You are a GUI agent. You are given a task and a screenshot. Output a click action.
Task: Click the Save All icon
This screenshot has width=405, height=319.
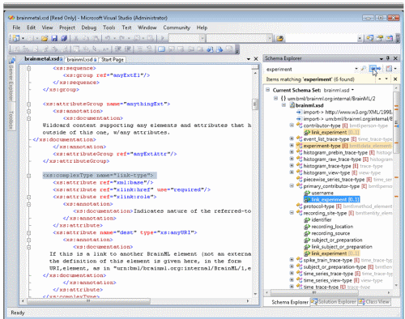coord(64,38)
